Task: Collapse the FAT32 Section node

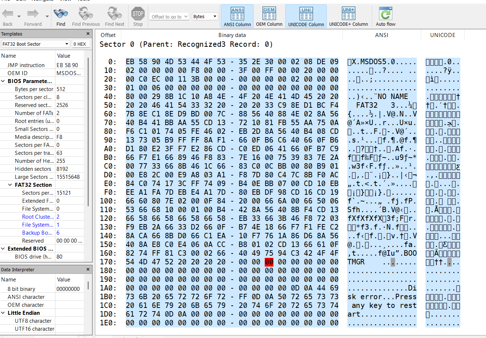Action: click(10, 185)
